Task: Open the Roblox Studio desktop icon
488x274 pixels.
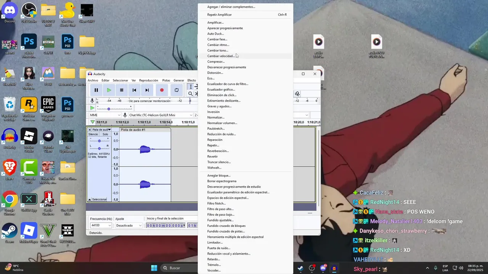Action: click(x=29, y=140)
